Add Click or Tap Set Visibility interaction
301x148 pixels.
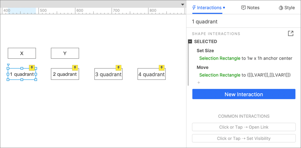click(x=244, y=139)
